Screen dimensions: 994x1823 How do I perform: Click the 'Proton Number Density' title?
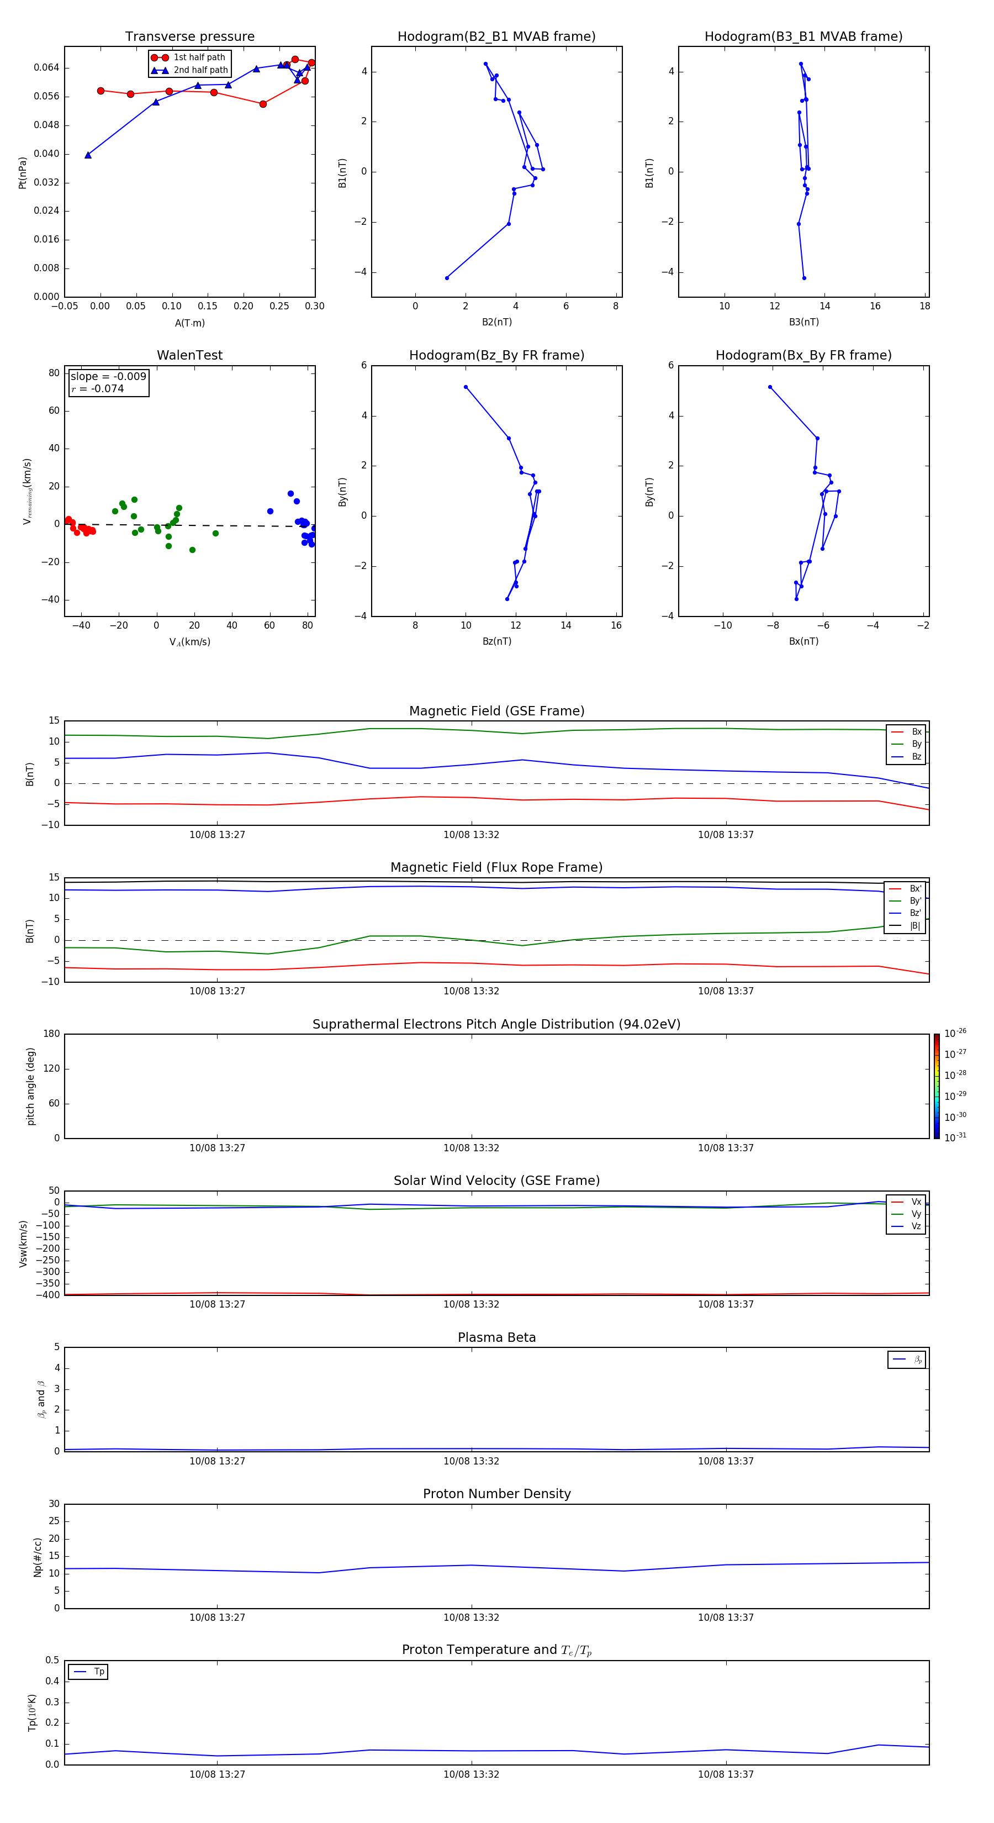click(496, 1494)
